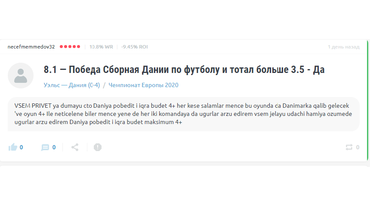Report post with exclamation icon

point(98,147)
